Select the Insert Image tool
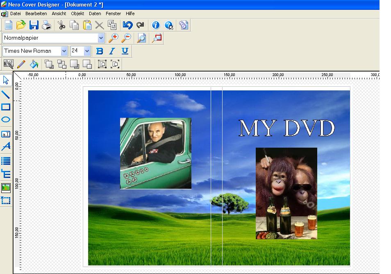The width and height of the screenshot is (391, 274). point(6,188)
